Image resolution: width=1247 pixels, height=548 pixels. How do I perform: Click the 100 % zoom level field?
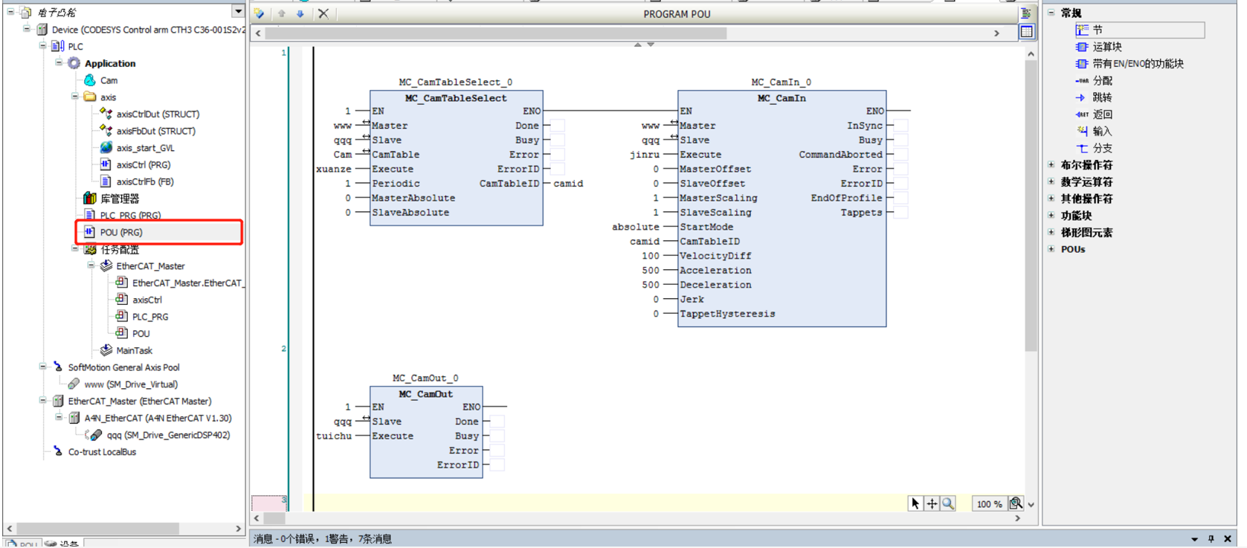pos(989,503)
